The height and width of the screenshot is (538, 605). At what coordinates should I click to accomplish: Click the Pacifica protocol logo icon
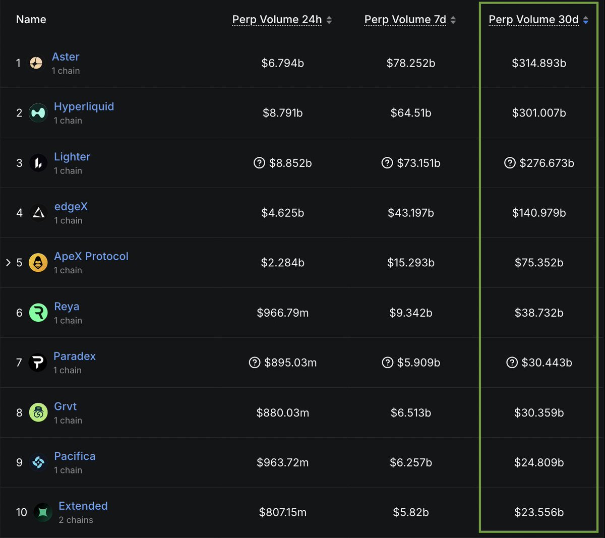pyautogui.click(x=38, y=462)
